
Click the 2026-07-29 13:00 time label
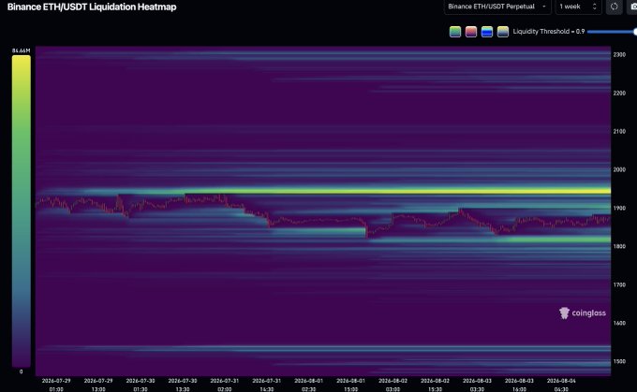coord(98,385)
